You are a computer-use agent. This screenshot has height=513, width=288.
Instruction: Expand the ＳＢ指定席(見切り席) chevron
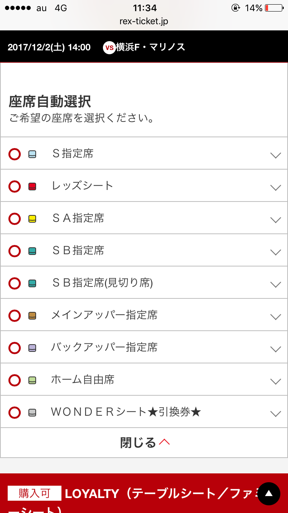(275, 285)
